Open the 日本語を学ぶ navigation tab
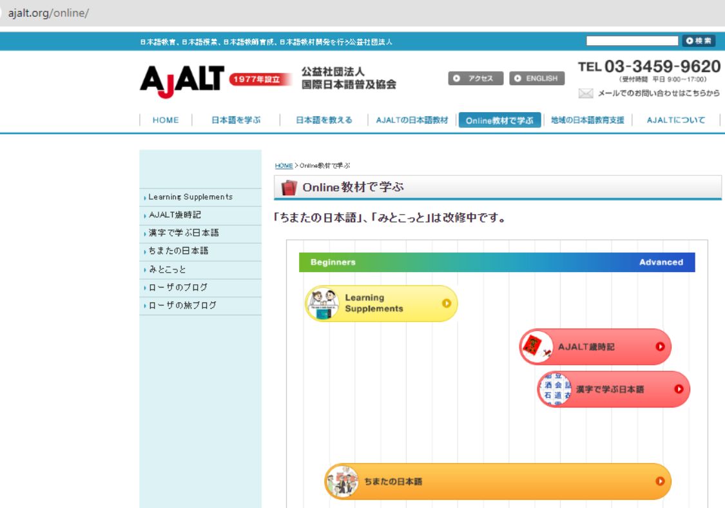 pyautogui.click(x=236, y=120)
